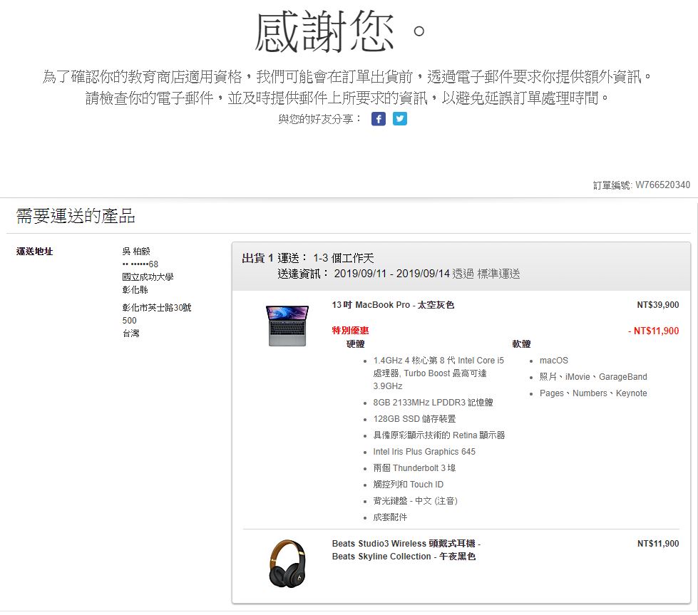Screen dimensions: 698x615
Task: Click the 台灣 country line
Action: click(131, 334)
